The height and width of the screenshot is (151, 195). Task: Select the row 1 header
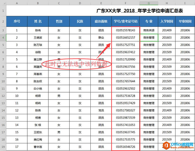pyautogui.click(x=3, y=11)
